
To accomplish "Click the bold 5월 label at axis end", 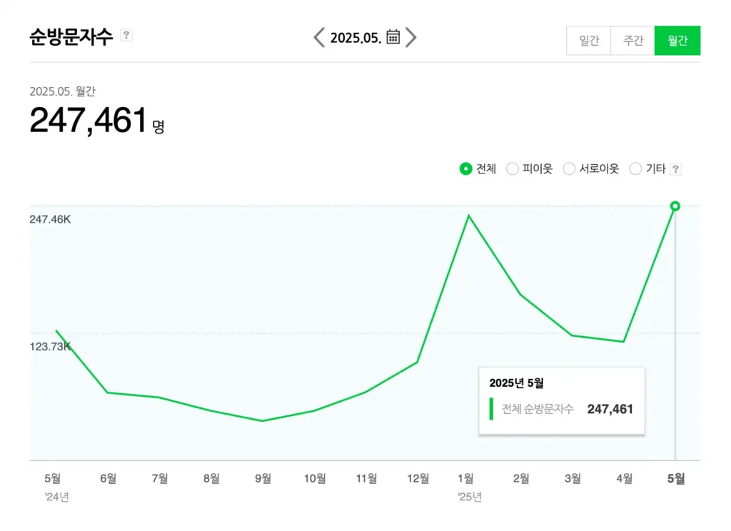I will coord(675,479).
